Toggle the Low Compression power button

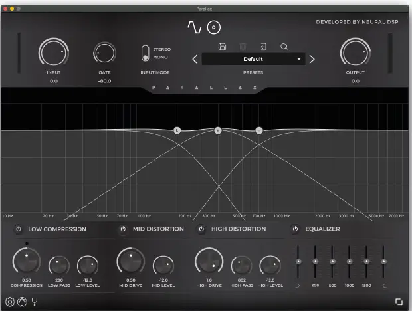click(x=19, y=229)
